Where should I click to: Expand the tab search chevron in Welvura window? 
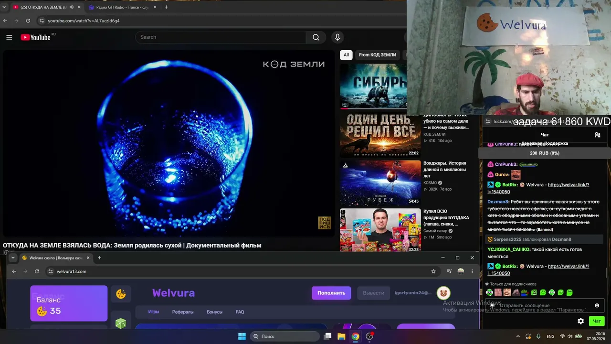coord(13,258)
